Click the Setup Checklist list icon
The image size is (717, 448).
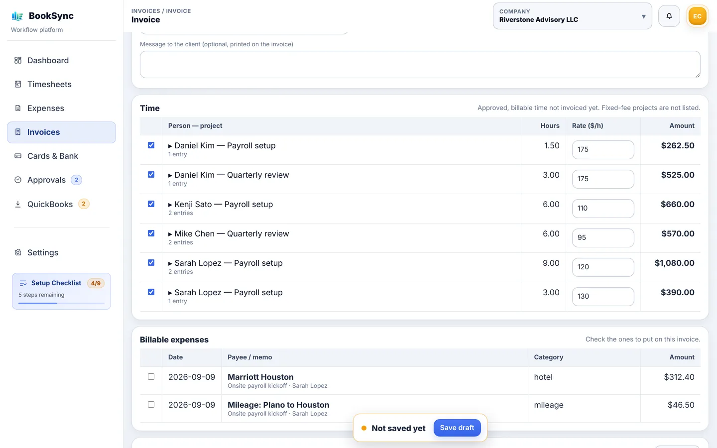click(x=23, y=283)
